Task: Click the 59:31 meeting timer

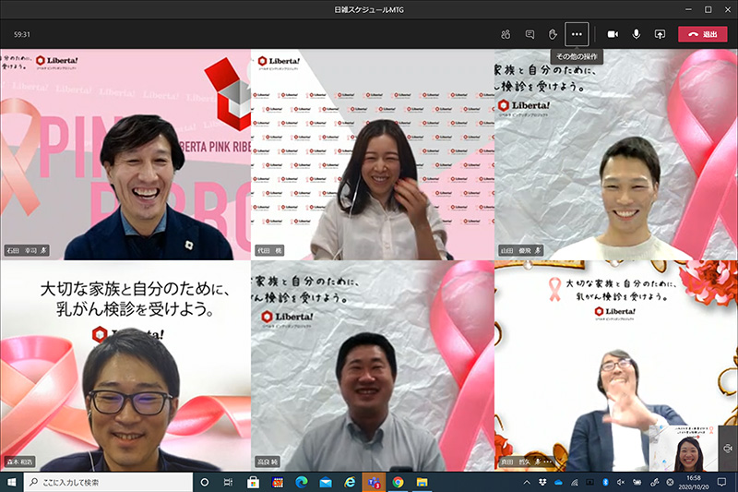Action: pos(21,34)
